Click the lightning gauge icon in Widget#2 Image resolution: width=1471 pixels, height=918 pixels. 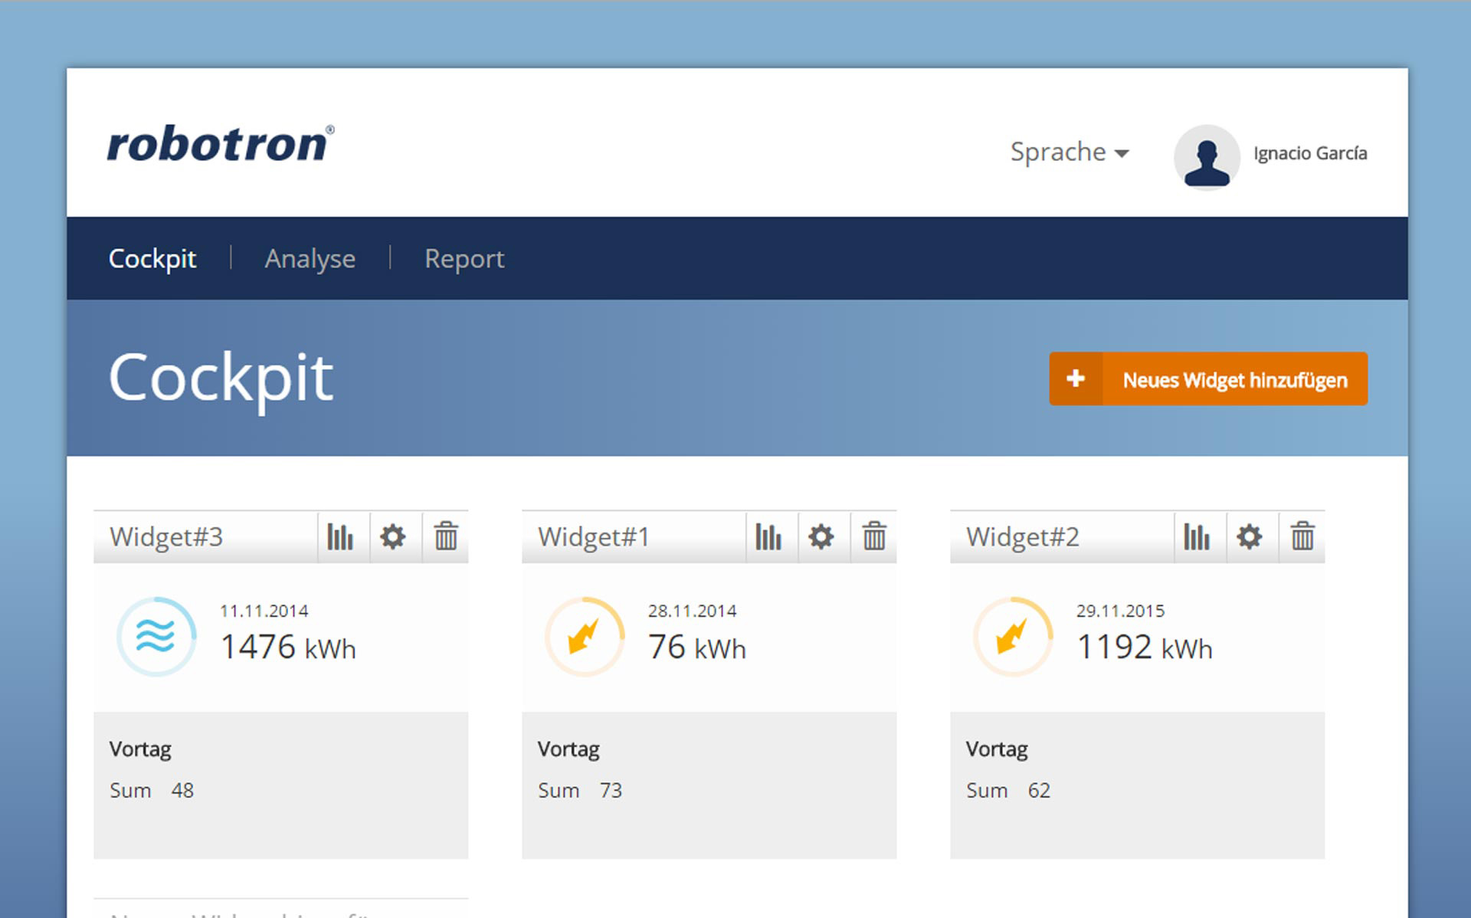pos(1013,637)
